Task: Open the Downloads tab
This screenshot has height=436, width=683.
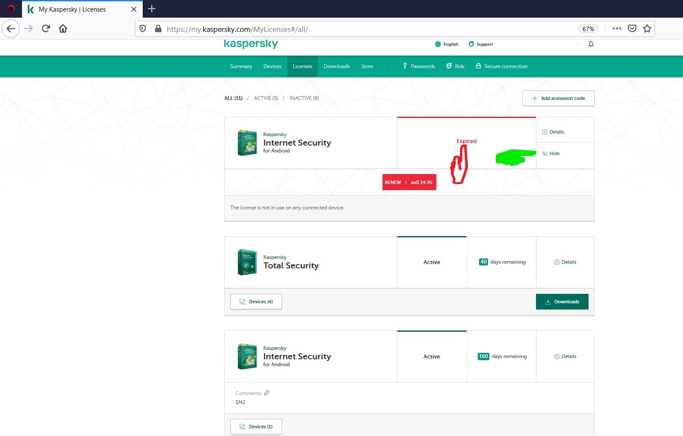Action: (337, 66)
